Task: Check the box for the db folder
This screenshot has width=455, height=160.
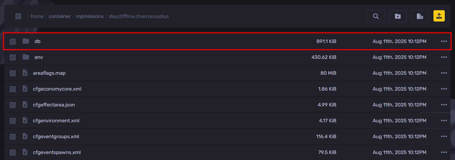Action: pyautogui.click(x=13, y=42)
